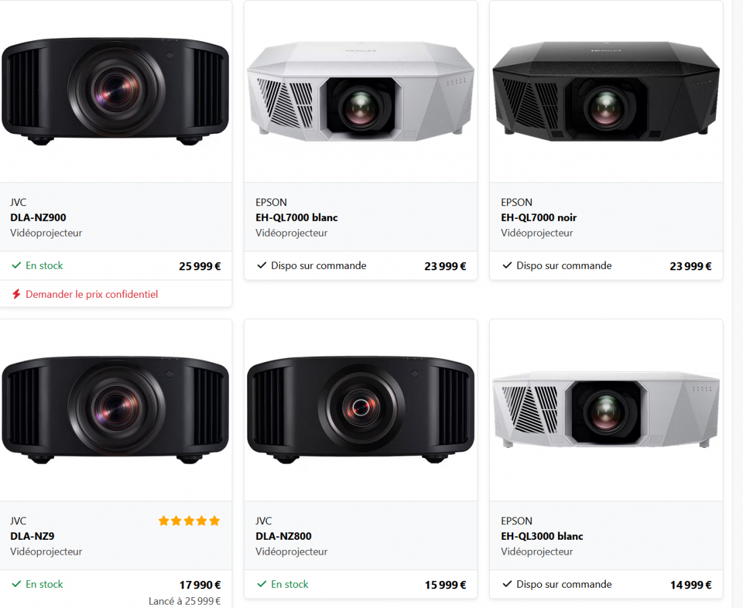Go to the EH-QL7000 noir product page
This screenshot has height=608, width=743.
click(538, 218)
